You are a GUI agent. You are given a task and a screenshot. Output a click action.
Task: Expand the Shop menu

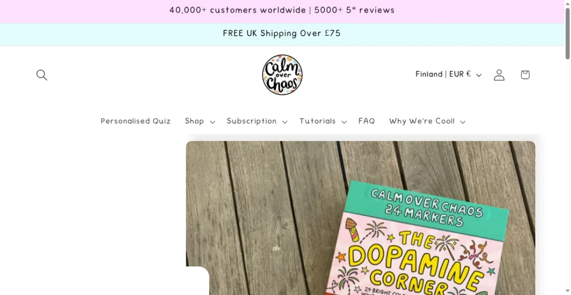coord(200,121)
